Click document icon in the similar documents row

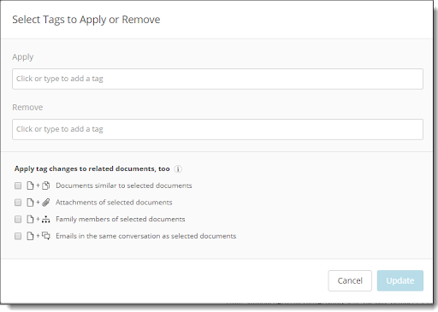(30, 185)
